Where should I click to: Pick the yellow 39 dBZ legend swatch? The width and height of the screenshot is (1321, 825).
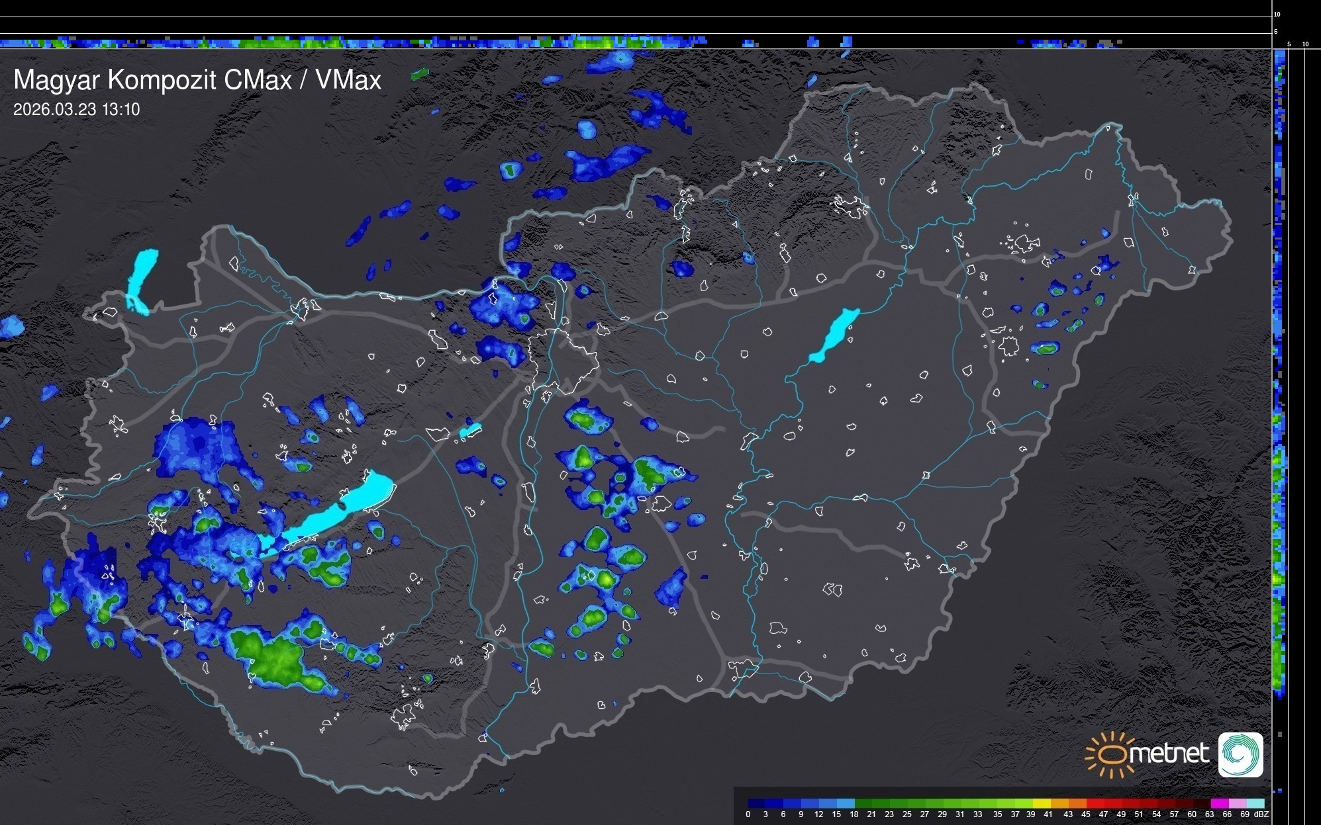click(x=1042, y=803)
